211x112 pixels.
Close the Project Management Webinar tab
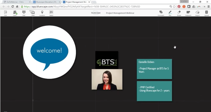coord(89,2)
